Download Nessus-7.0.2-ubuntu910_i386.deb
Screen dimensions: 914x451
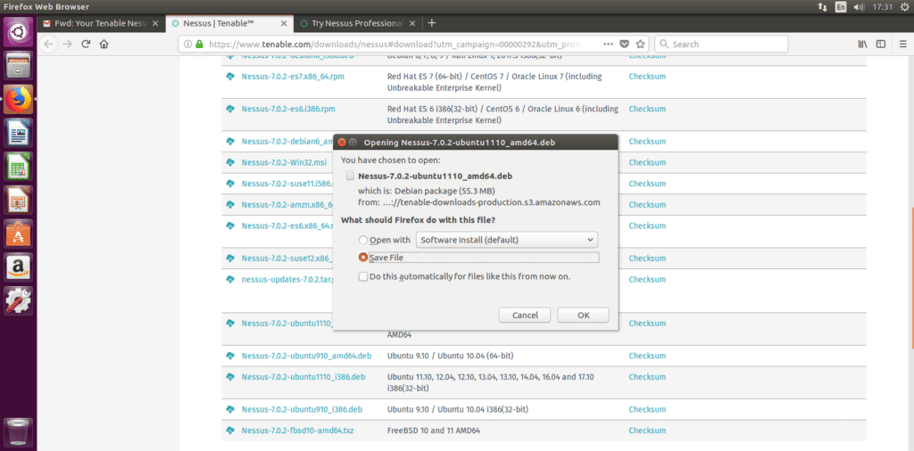coord(302,409)
